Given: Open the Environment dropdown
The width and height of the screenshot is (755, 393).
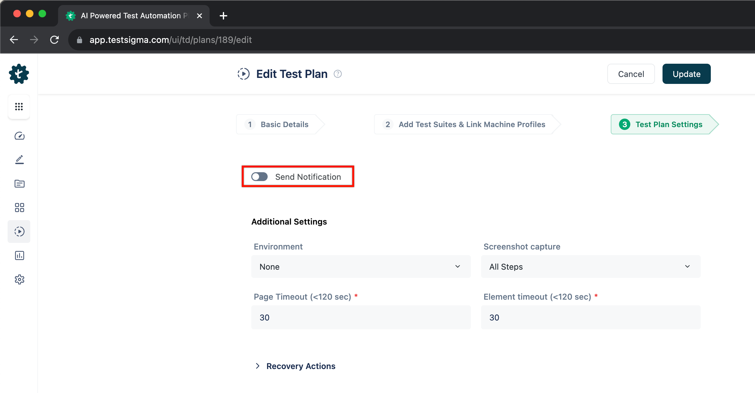Looking at the screenshot, I should point(361,267).
